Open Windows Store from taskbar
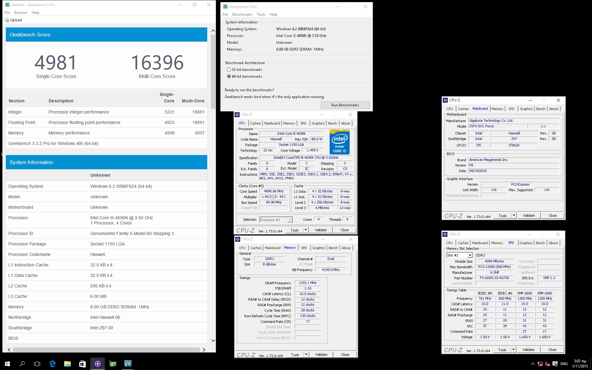The height and width of the screenshot is (370, 592). (82, 364)
